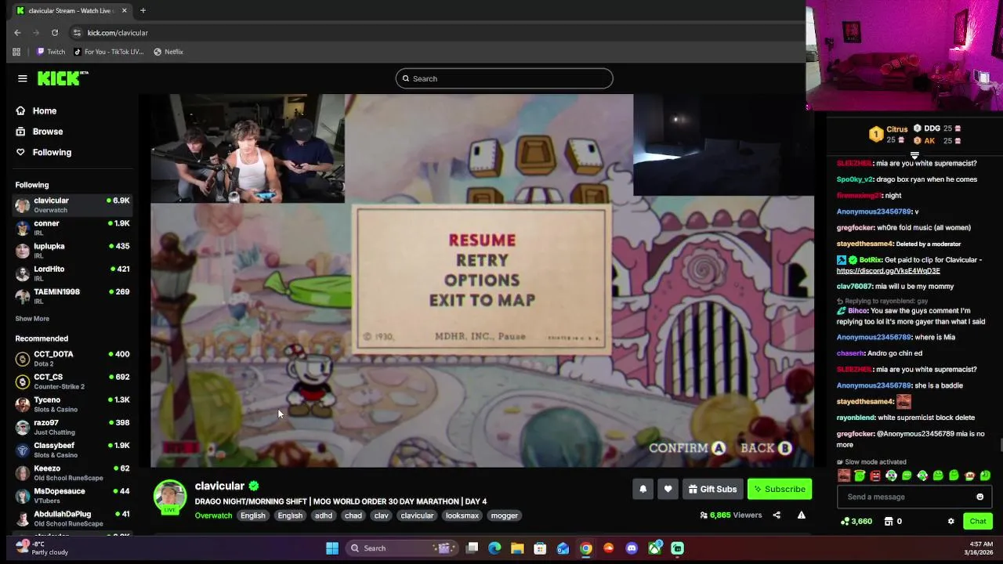
Task: Click the KICK logo
Action: tap(62, 78)
